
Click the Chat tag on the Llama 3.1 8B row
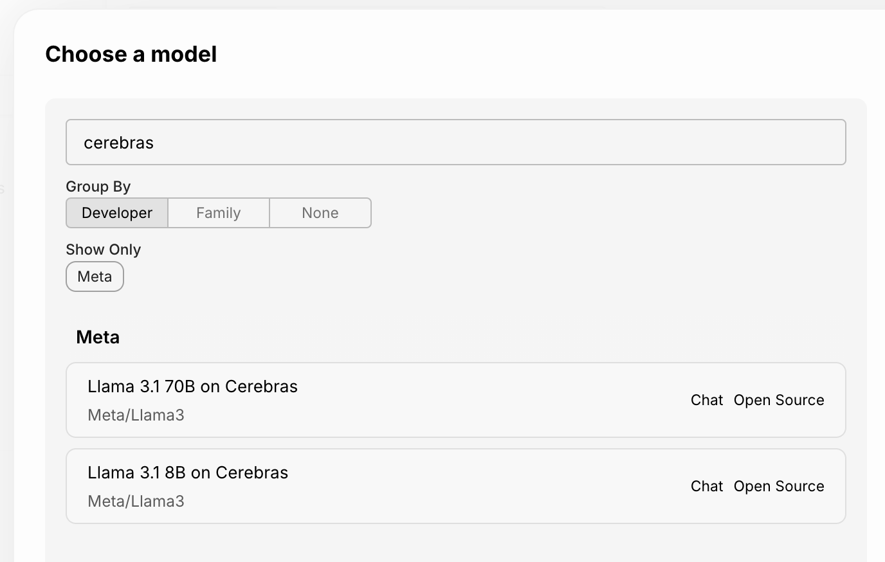pos(707,486)
